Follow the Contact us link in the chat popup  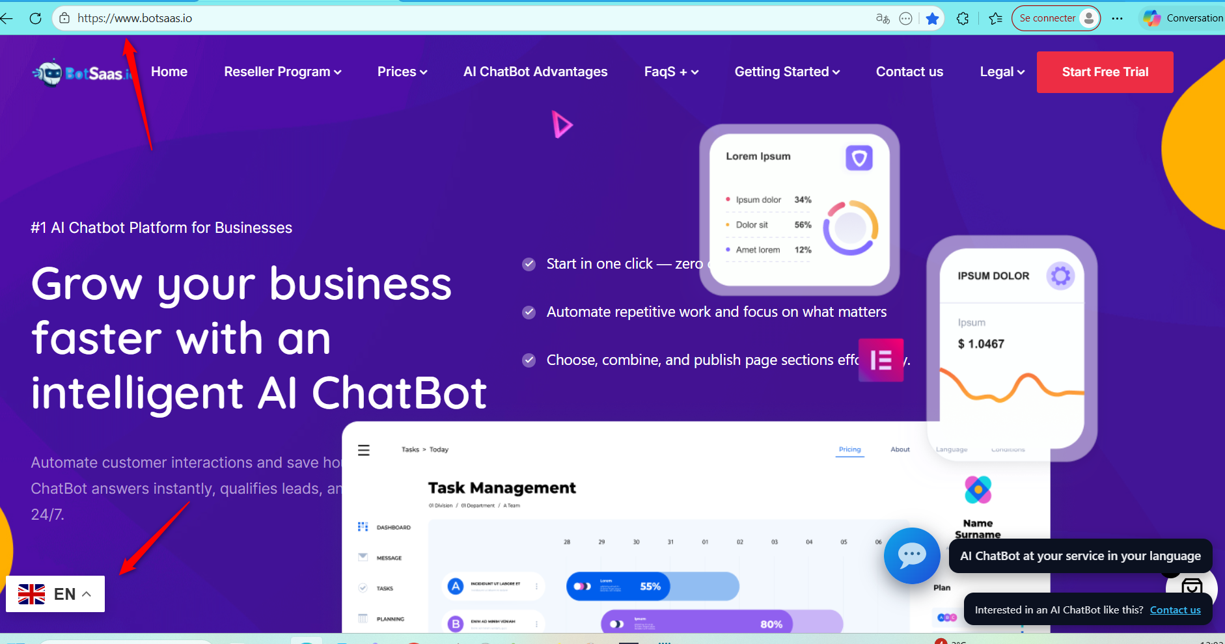coord(1175,610)
